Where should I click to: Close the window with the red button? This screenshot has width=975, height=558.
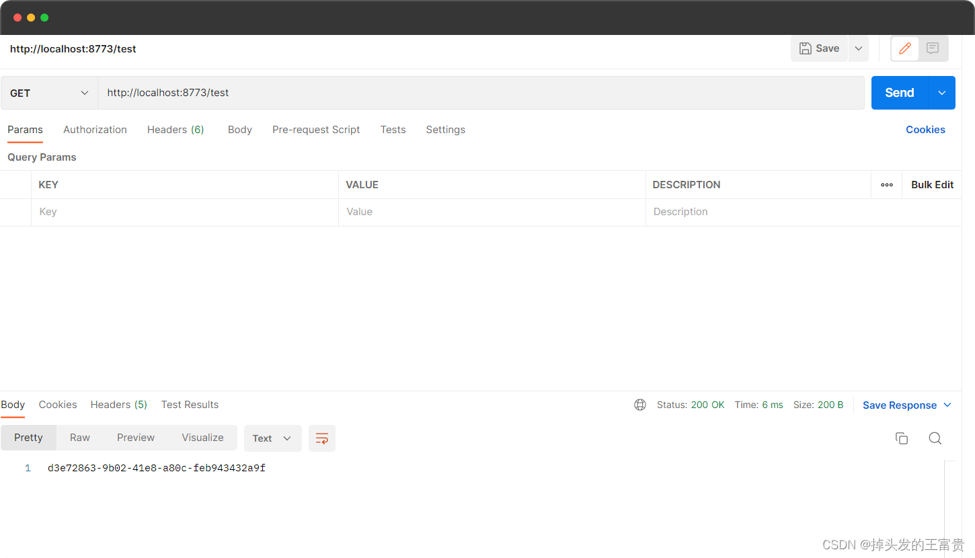tap(17, 17)
